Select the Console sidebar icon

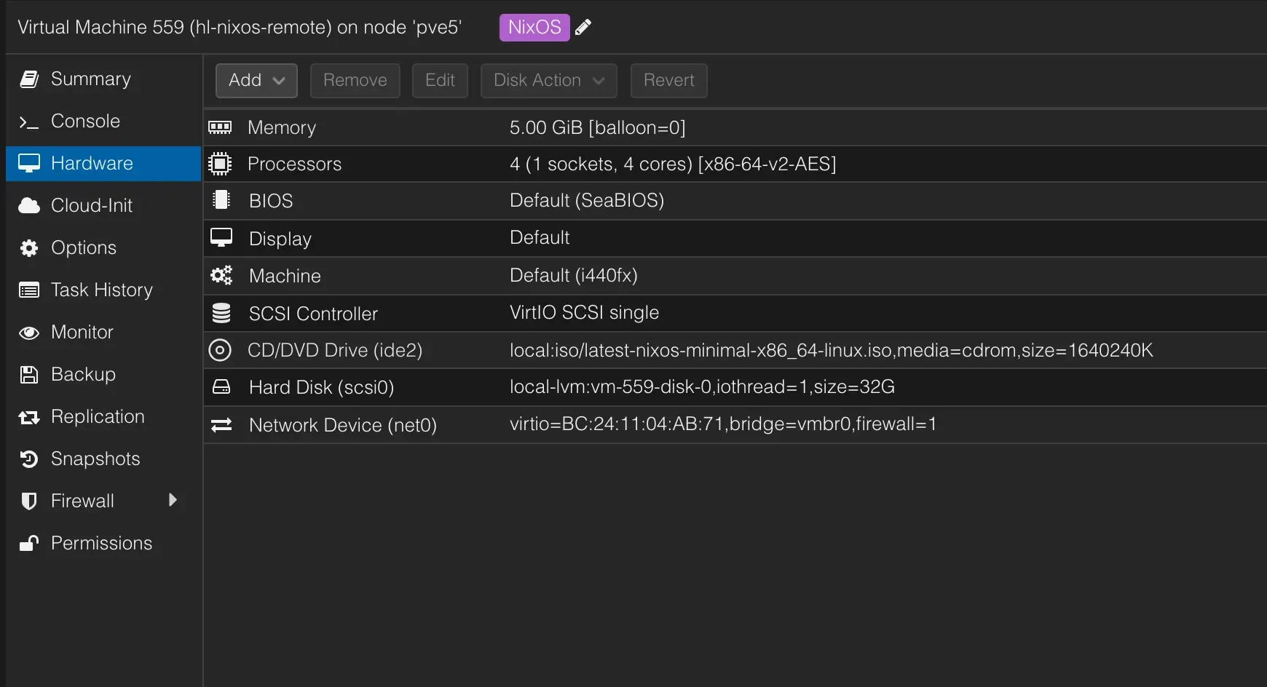click(x=29, y=121)
